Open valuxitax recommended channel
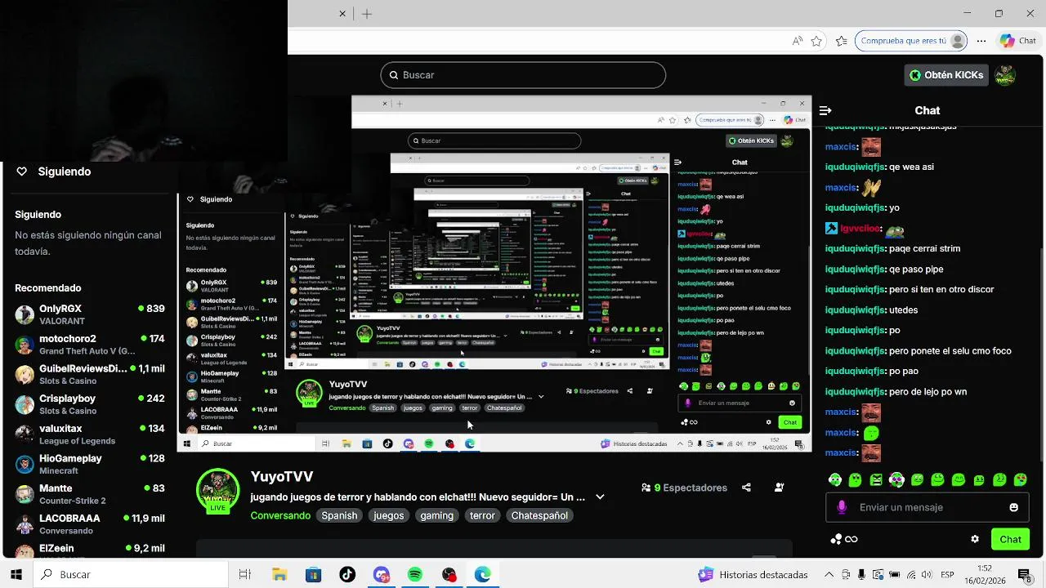 click(90, 434)
